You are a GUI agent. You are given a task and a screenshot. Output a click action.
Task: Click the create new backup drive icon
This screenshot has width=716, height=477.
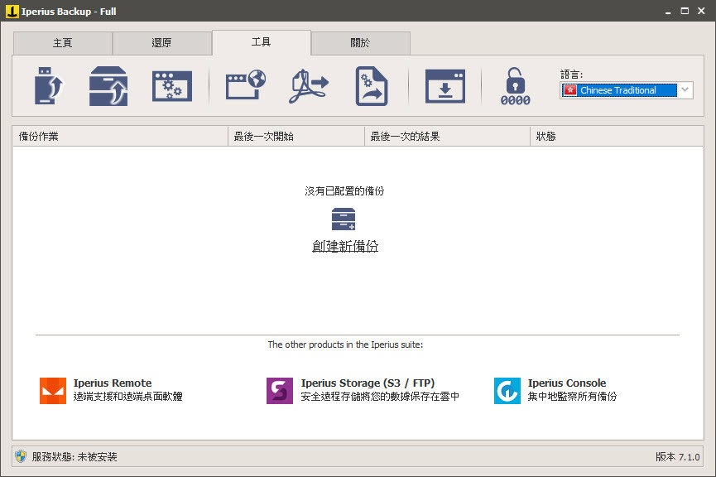click(345, 219)
